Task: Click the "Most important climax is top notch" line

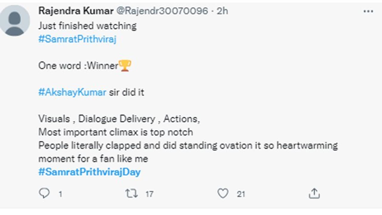Action: (115, 132)
